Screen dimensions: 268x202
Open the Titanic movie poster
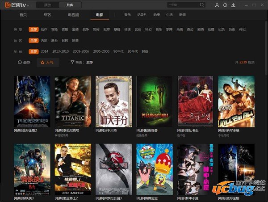[73, 101]
